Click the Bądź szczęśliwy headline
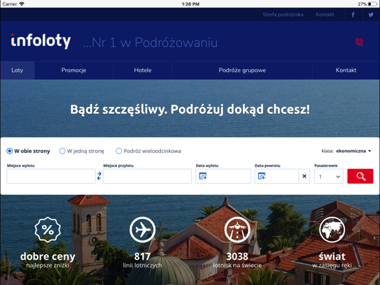The image size is (380, 285). 190,109
